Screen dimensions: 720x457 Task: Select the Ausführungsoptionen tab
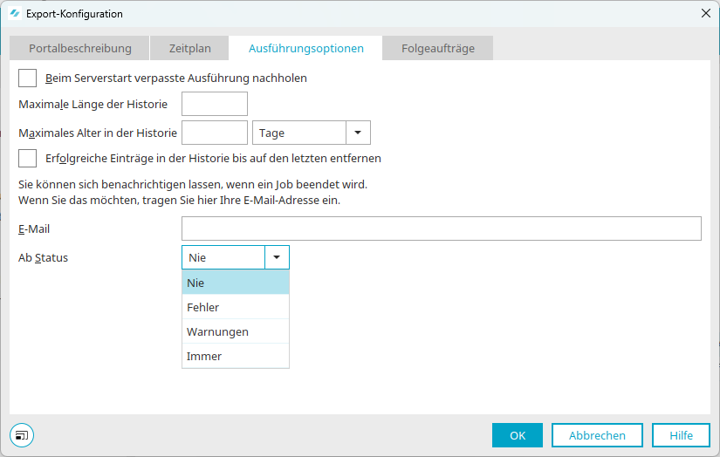306,49
